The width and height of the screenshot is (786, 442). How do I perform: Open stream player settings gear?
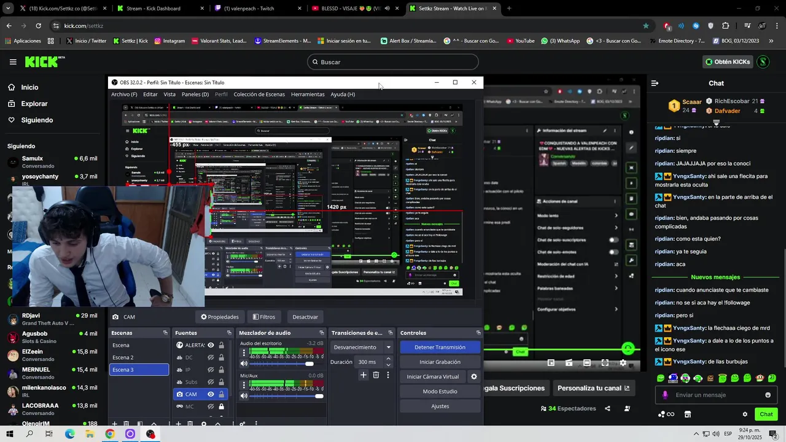click(623, 363)
